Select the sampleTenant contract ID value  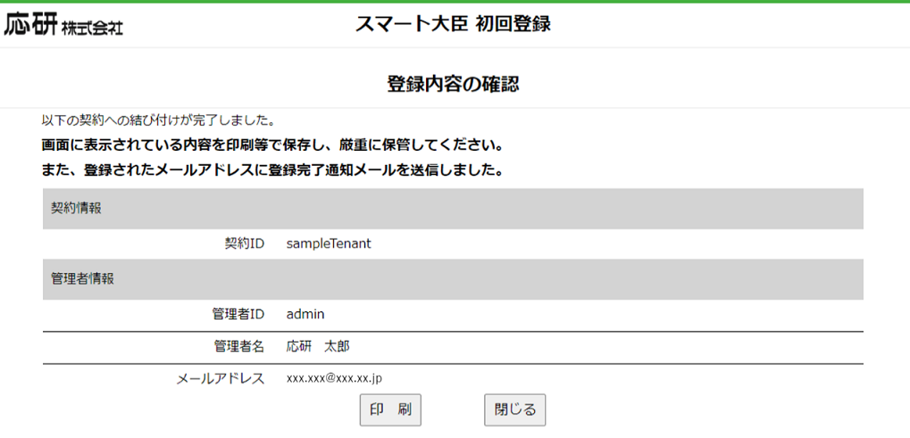329,244
